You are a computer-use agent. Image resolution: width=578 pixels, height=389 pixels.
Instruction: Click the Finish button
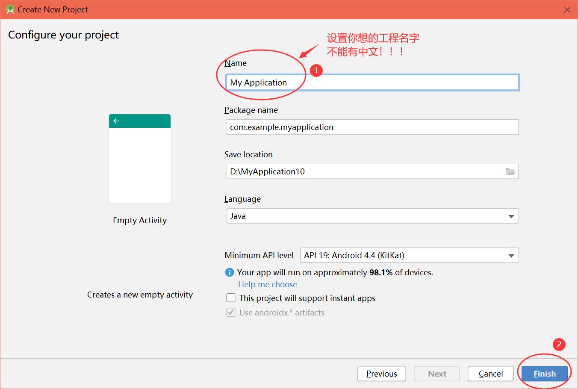coord(545,374)
